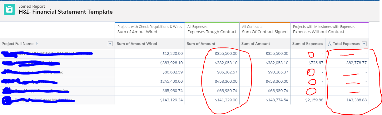382x115 pixels.
Task: Open Total Expenses column dropdown arrow
Action: point(364,44)
